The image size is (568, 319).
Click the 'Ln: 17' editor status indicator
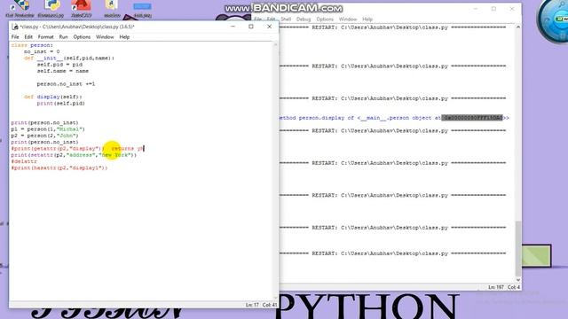tap(252, 305)
